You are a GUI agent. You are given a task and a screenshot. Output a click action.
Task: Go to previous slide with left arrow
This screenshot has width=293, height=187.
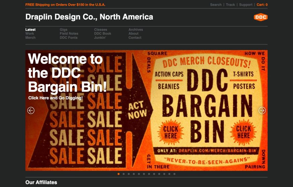[31, 111]
